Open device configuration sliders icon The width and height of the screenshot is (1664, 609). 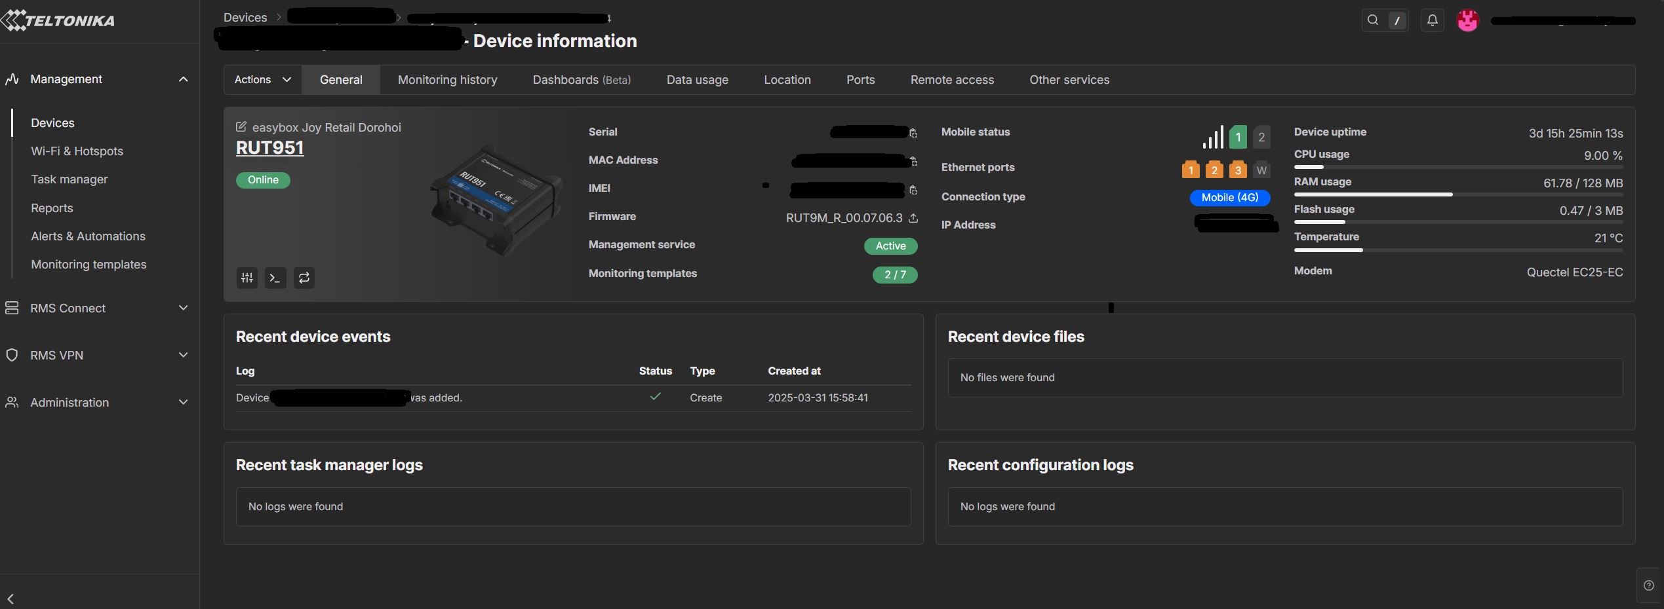tap(247, 278)
